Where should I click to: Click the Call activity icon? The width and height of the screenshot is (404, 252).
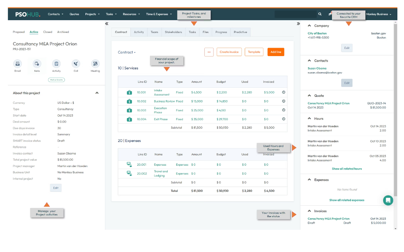point(76,64)
